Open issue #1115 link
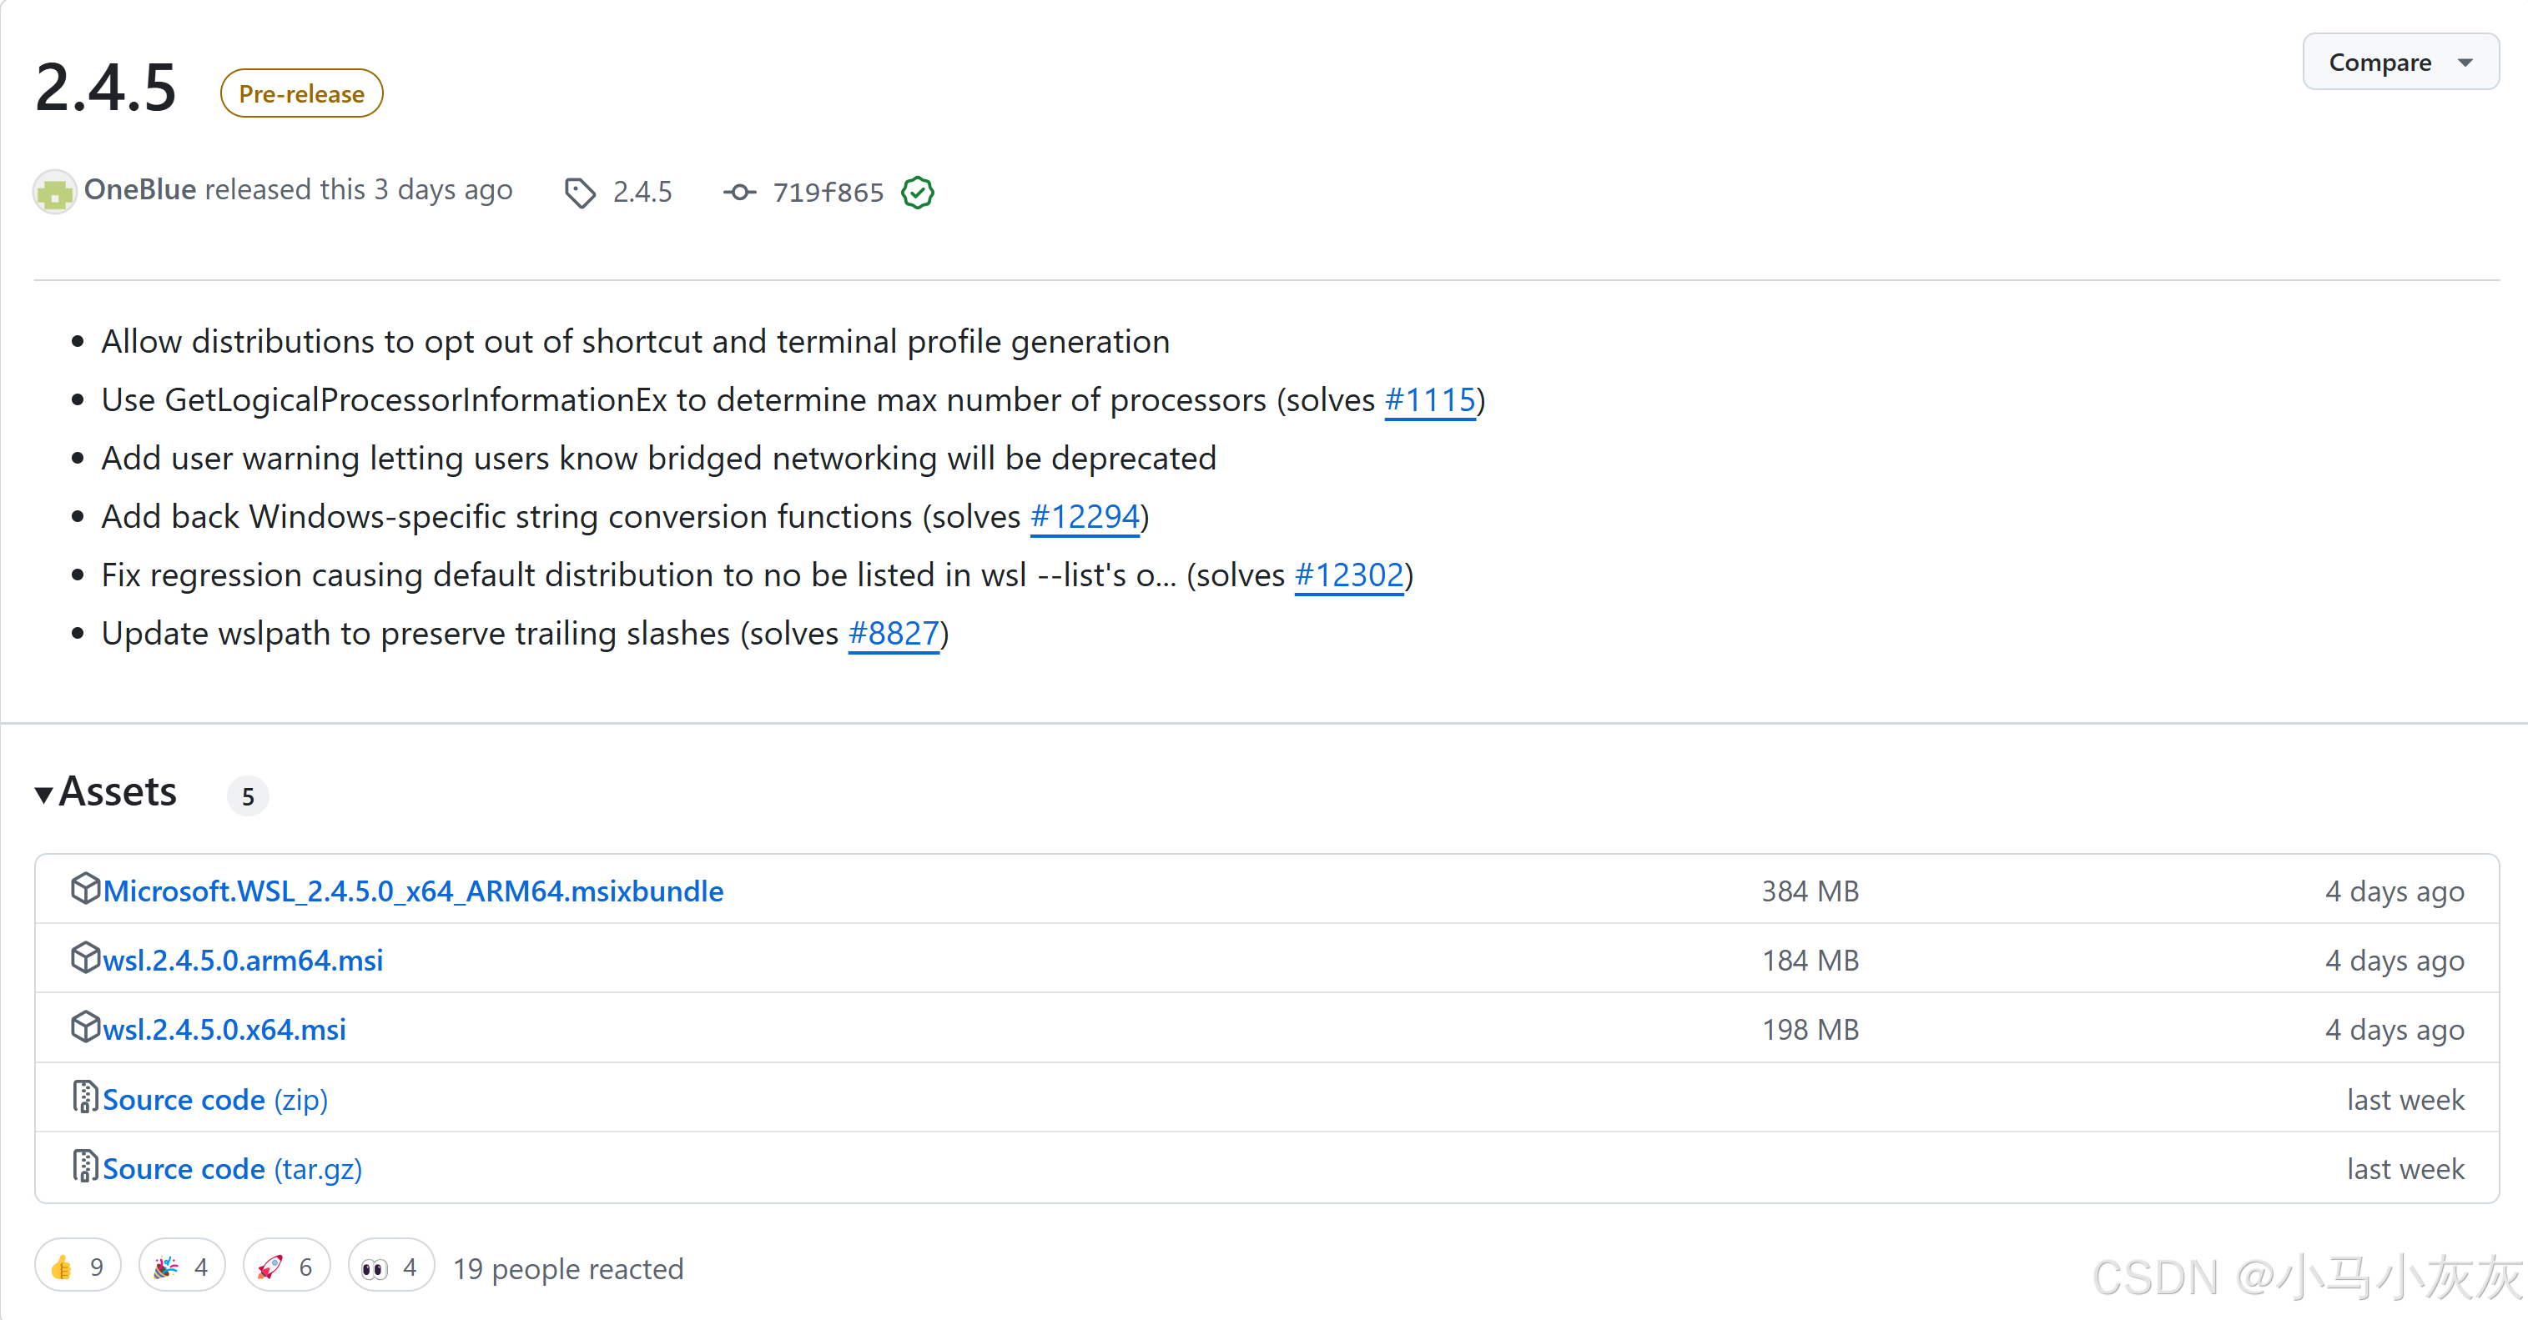This screenshot has height=1320, width=2528. click(x=1429, y=400)
